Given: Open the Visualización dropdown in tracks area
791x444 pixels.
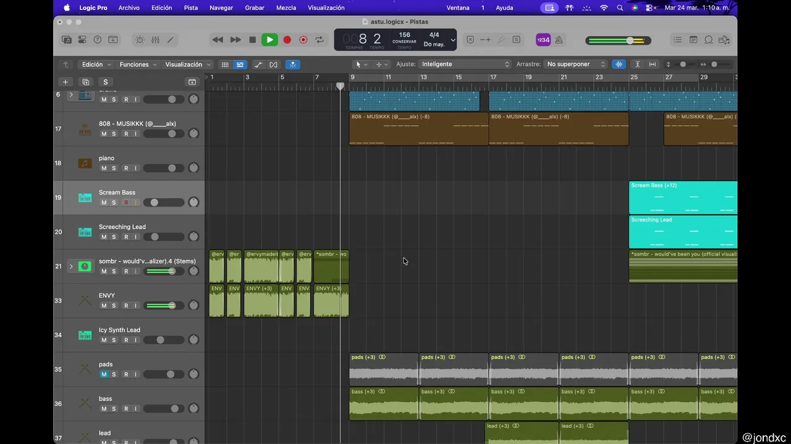Looking at the screenshot, I should tap(188, 64).
